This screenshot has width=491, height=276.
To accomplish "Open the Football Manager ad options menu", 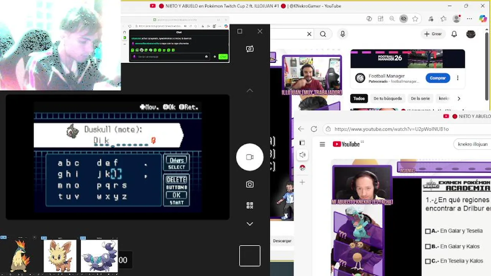I will pos(458,78).
